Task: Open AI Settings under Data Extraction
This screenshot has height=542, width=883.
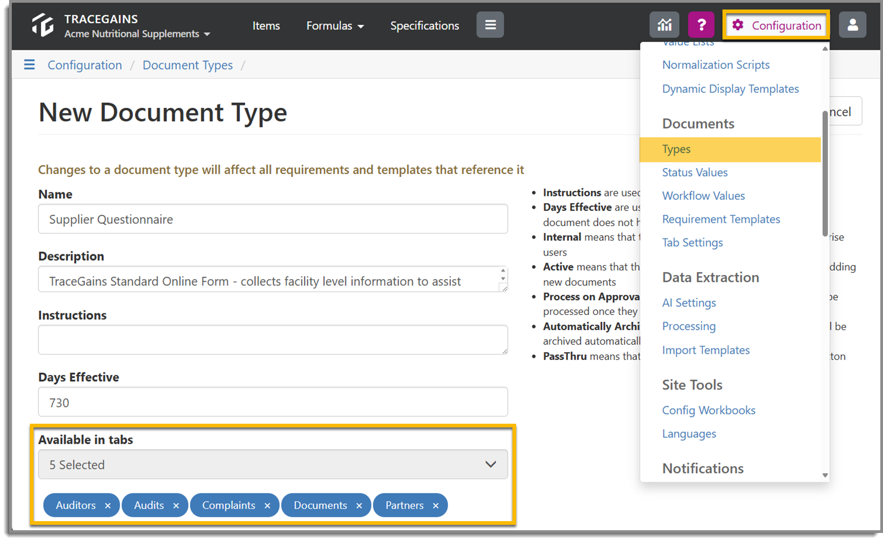Action: coord(689,303)
